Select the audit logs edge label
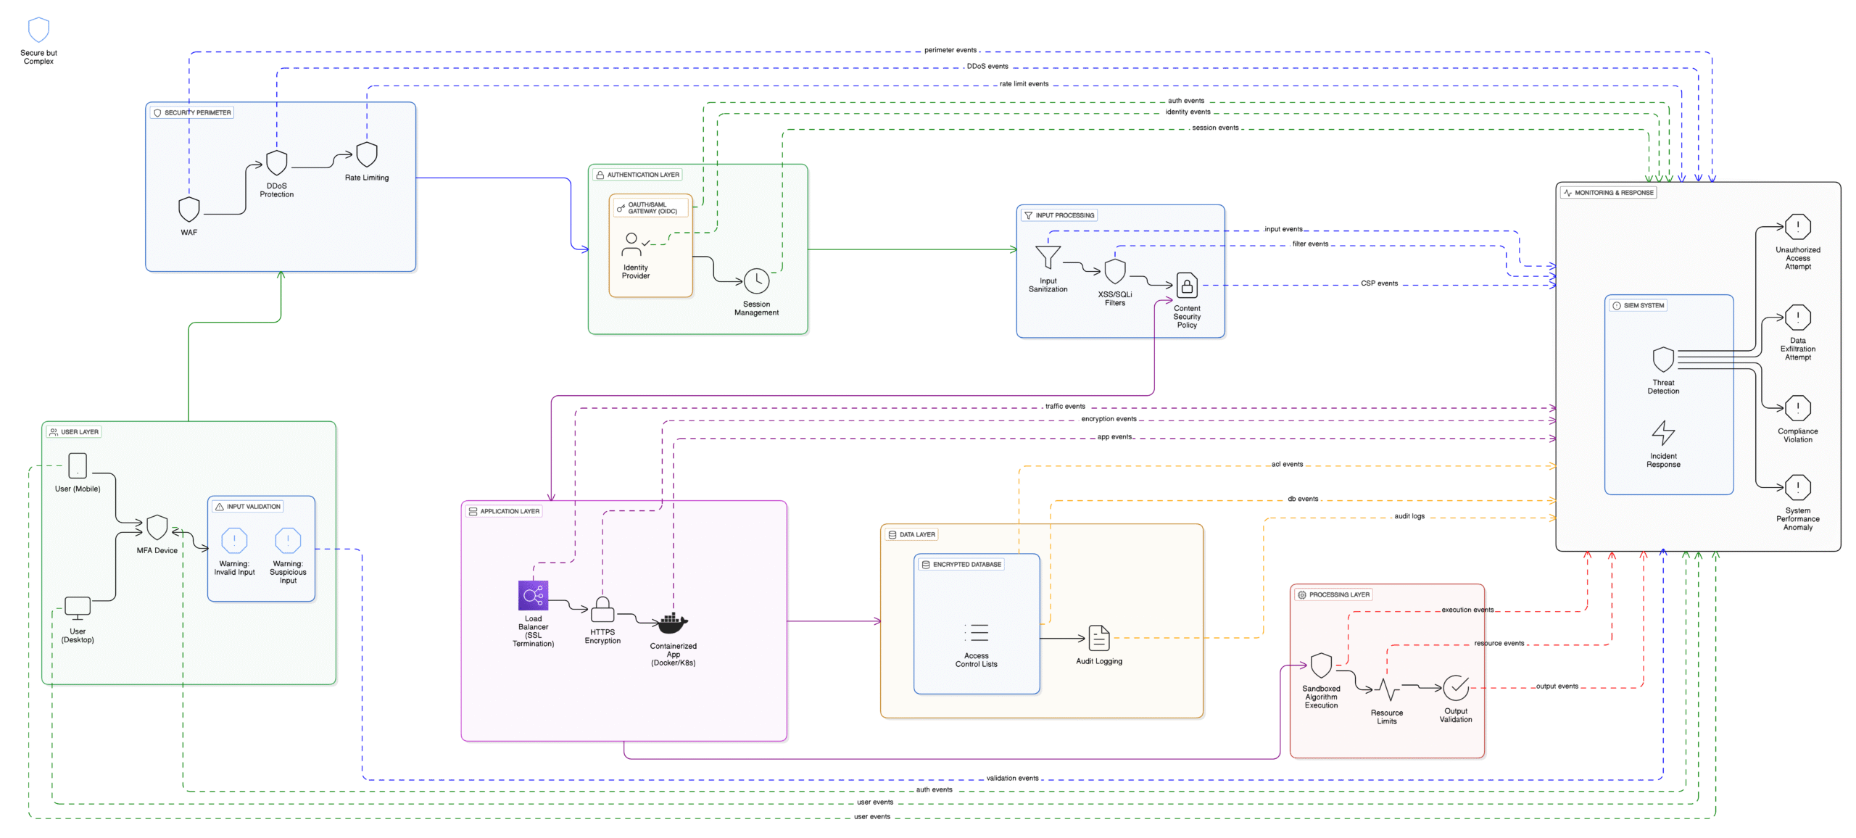This screenshot has height=838, width=1856. [x=1409, y=517]
